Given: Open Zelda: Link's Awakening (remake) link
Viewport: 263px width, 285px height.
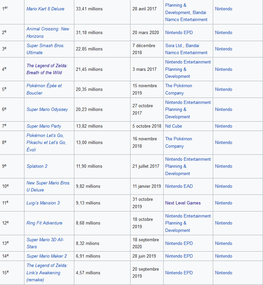Looking at the screenshot, I should (47, 273).
